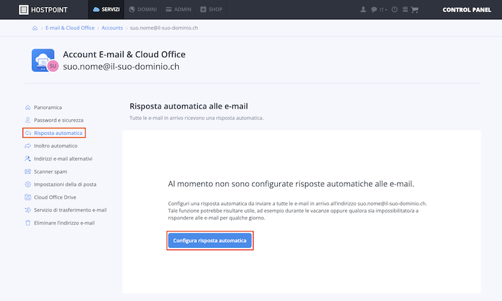Viewport: 502px width, 301px height.
Task: Click the Hostpoint logo
Action: tap(43, 9)
